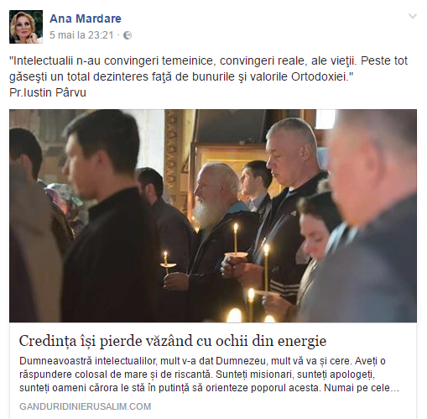
Task: Click the quote line beginning "Intelectualii n-au convingeri
Action: click(208, 60)
